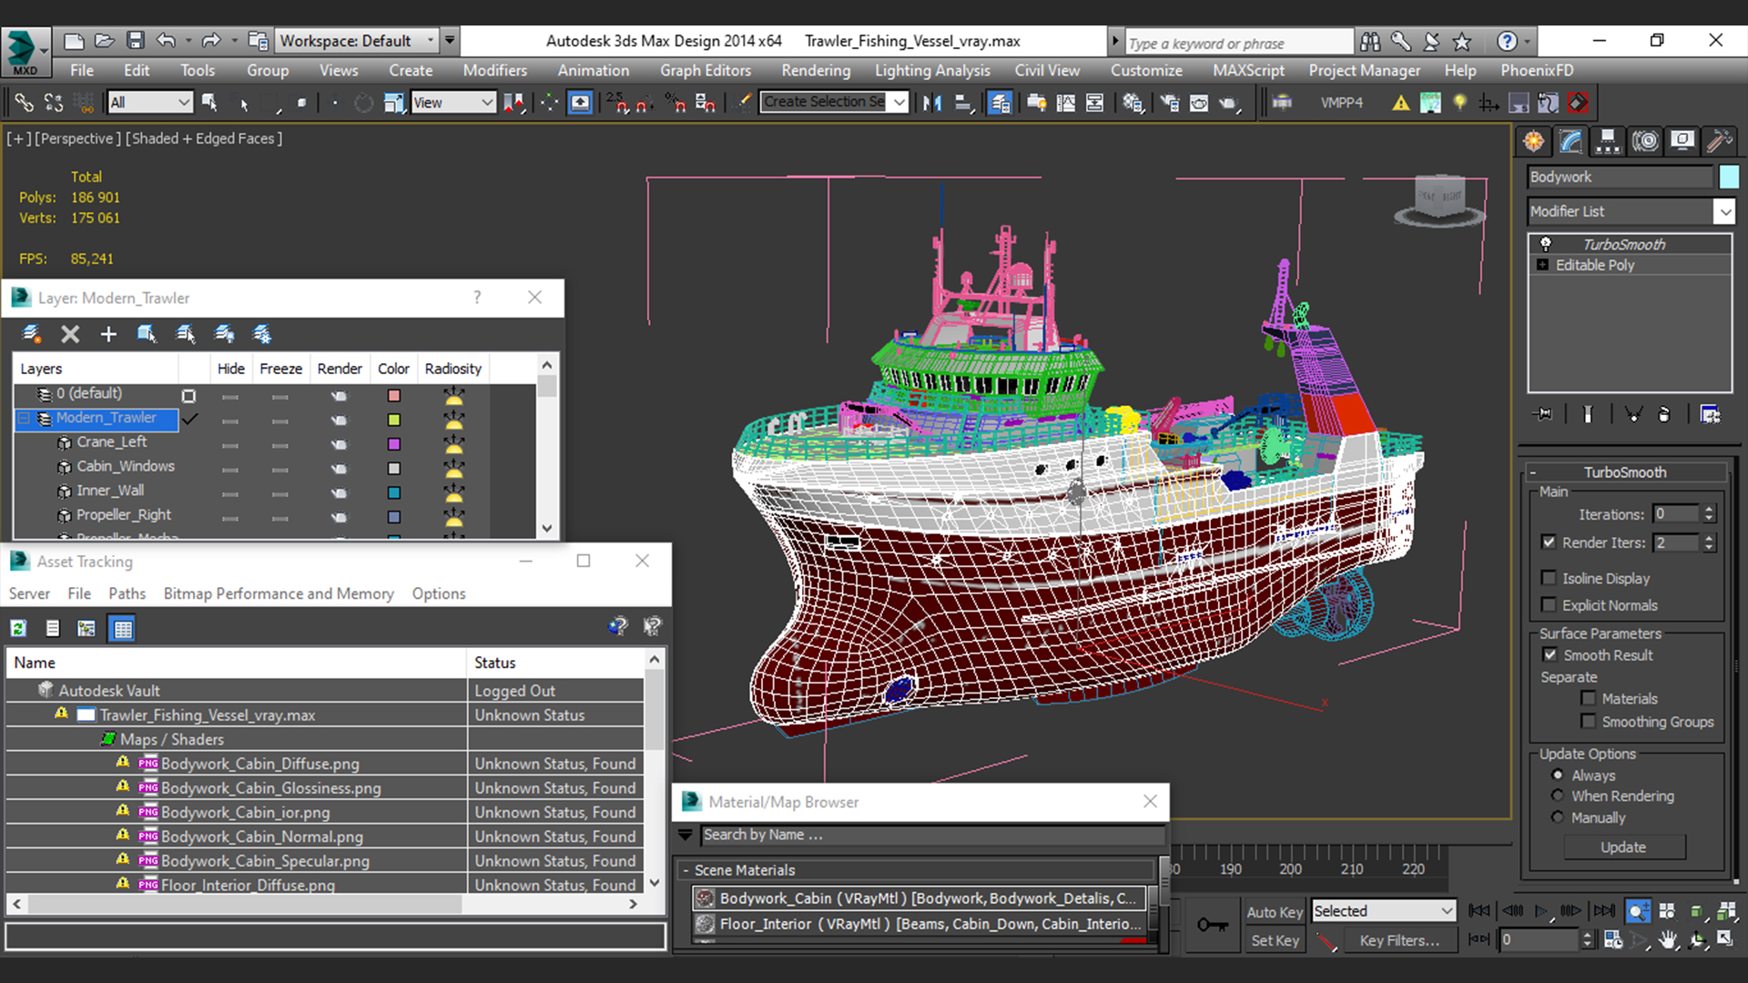Viewport: 1748px width, 983px height.
Task: Click the Bodywork object color swatch
Action: pyautogui.click(x=1728, y=177)
